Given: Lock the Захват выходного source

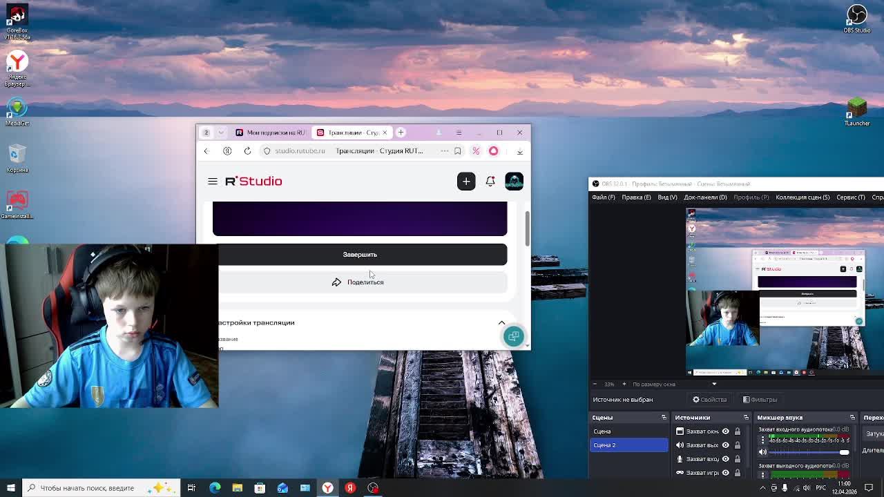Looking at the screenshot, I should 738,445.
